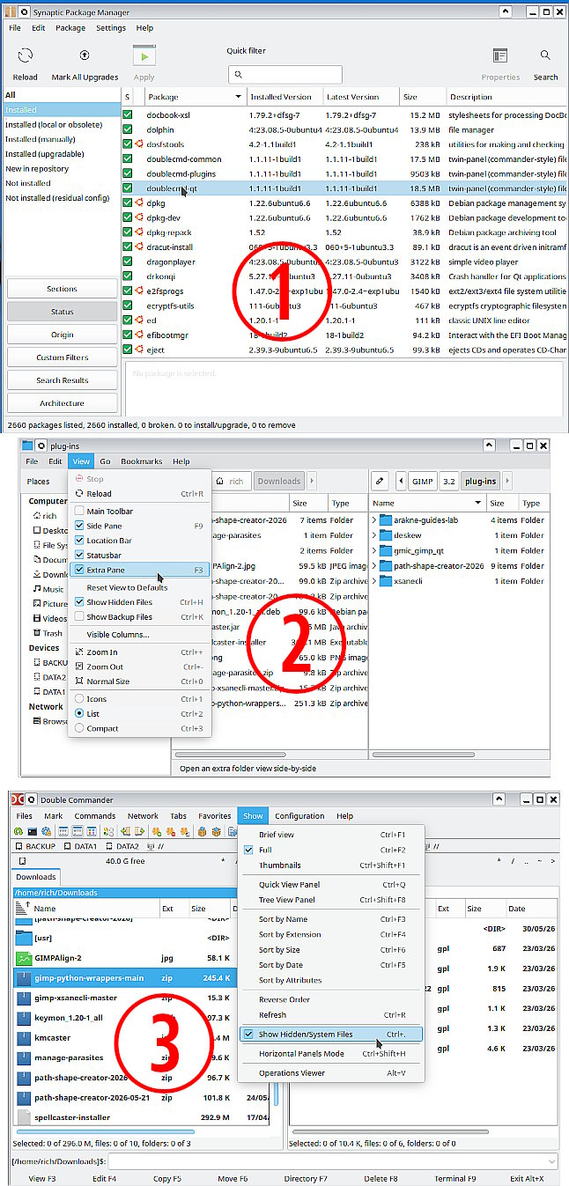Click the Search magnifier icon in Synaptic
569x1186 pixels.
pos(545,55)
